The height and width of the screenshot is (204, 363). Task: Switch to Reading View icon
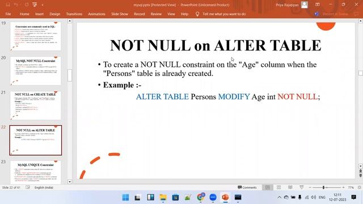(x=290, y=188)
